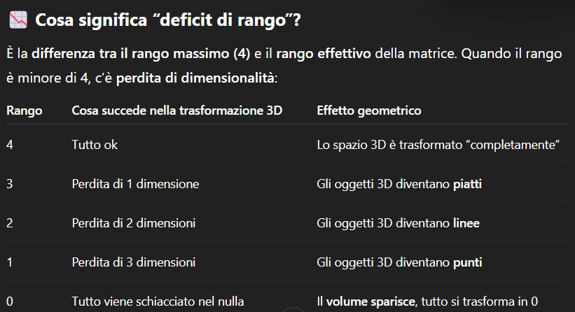Click the bold phrase 'rango effettivo'
575x312 pixels.
click(324, 54)
